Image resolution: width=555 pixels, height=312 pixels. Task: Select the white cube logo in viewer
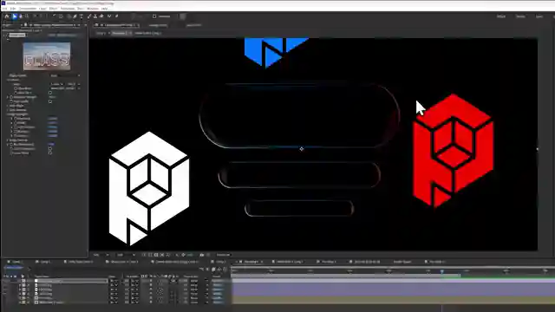pyautogui.click(x=149, y=188)
